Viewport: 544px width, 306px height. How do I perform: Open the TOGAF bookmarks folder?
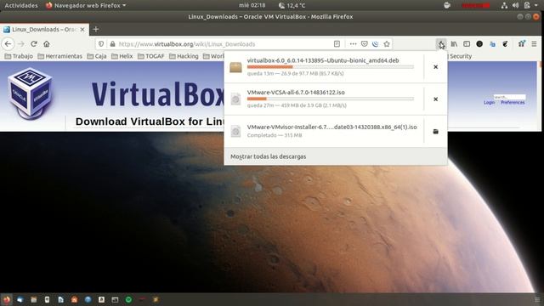pos(150,56)
